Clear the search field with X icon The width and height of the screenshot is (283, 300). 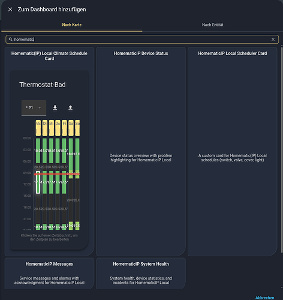click(x=273, y=40)
